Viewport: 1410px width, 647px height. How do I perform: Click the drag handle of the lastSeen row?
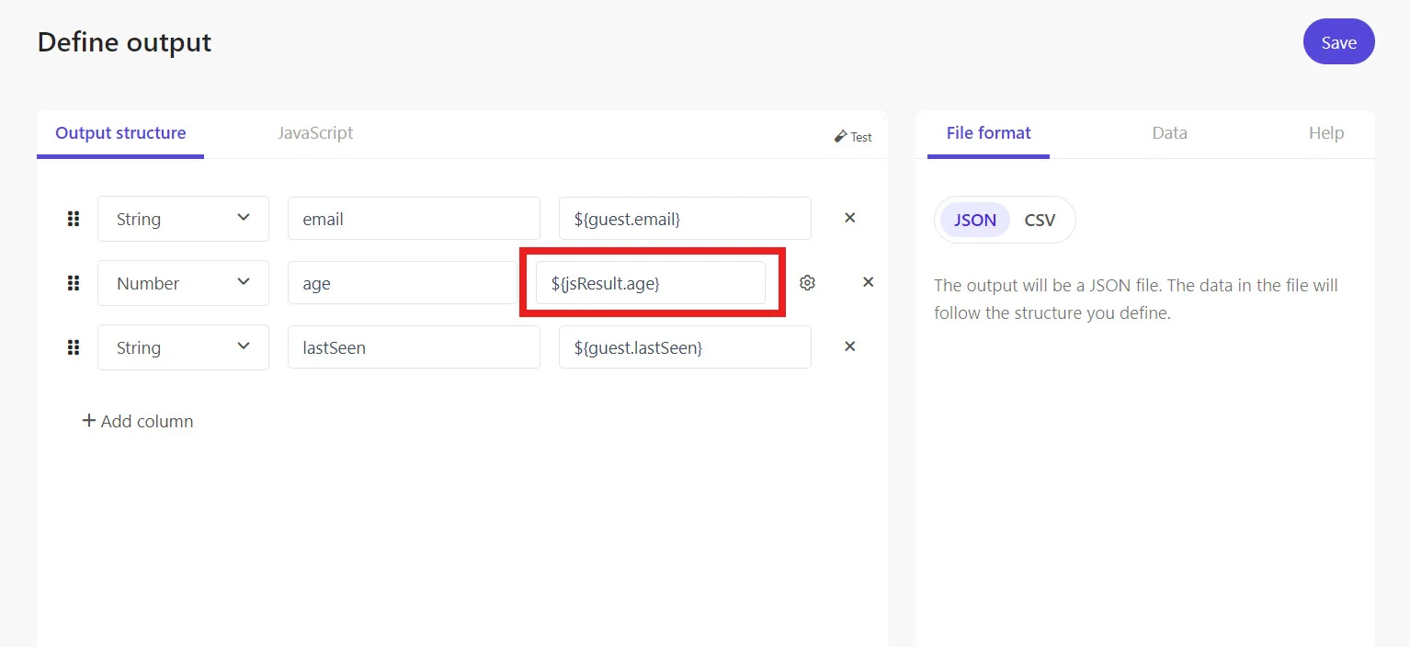pos(74,347)
